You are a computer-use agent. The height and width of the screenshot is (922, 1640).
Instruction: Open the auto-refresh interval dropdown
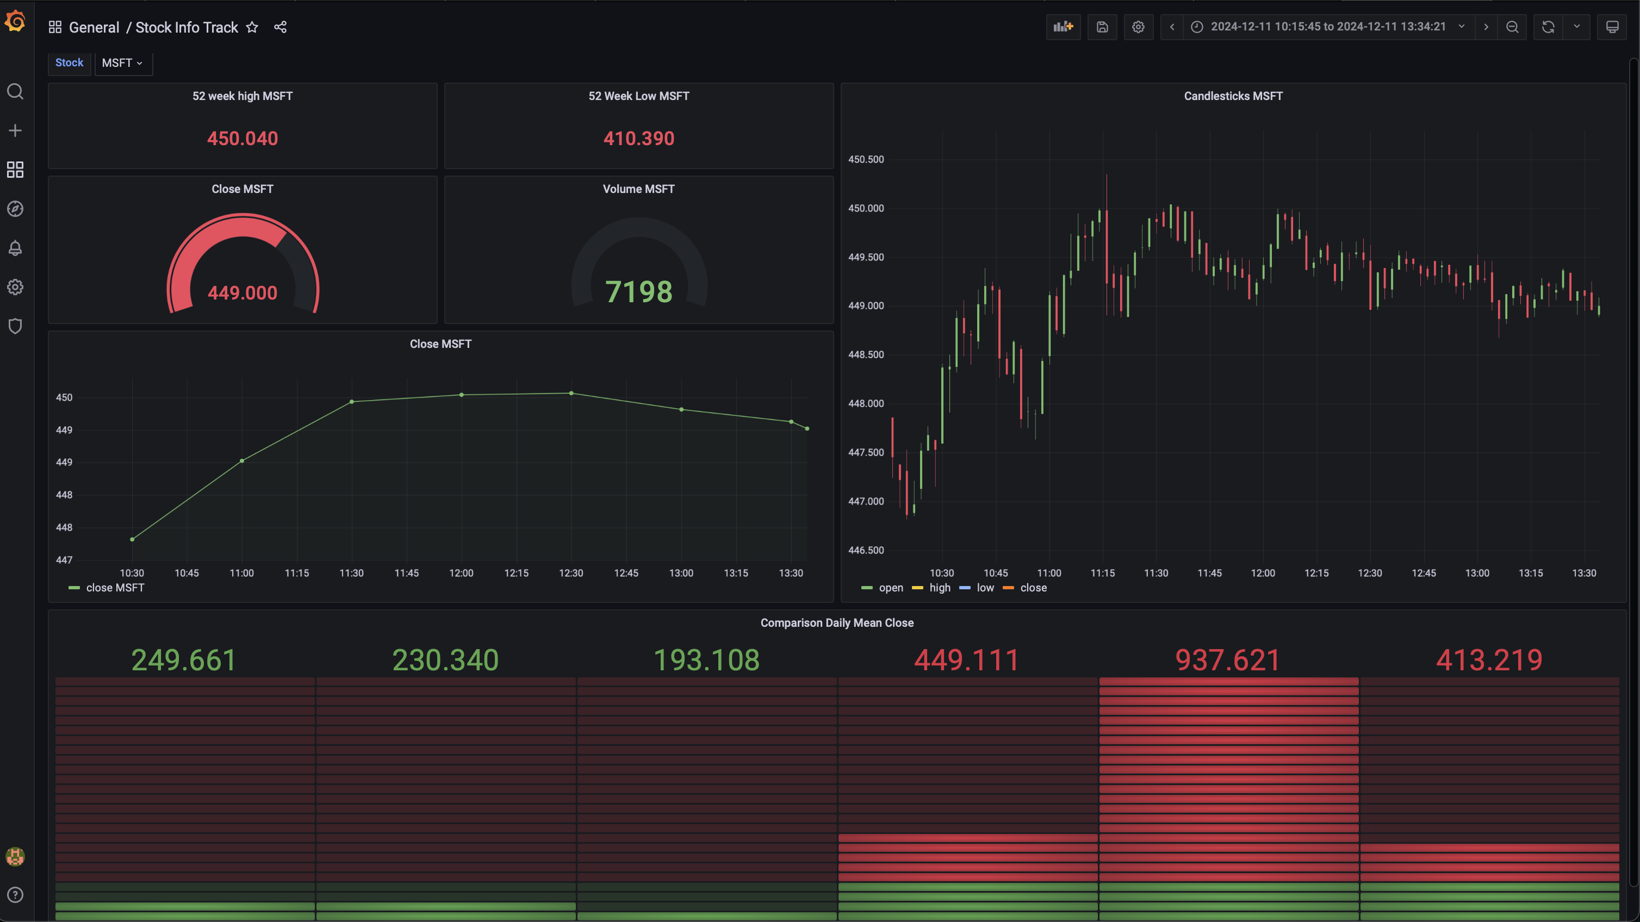click(x=1577, y=27)
